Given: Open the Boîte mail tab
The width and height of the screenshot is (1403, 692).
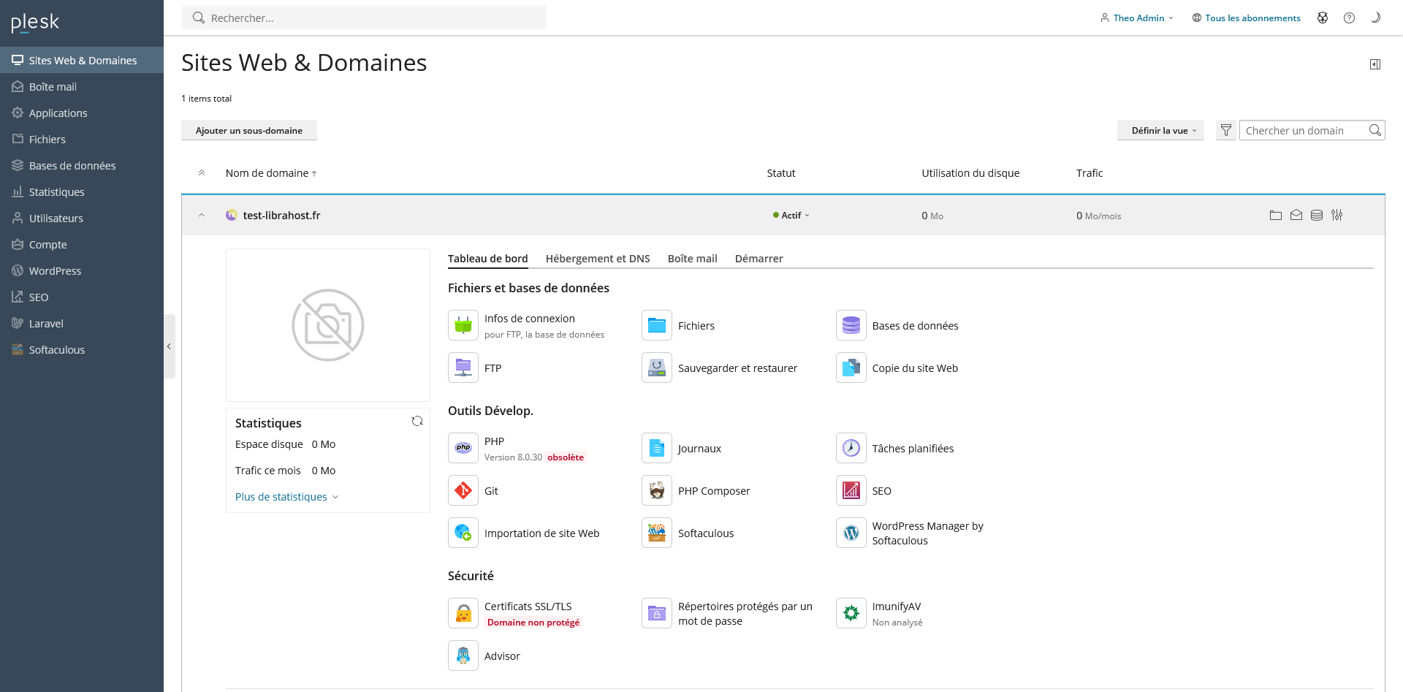Looking at the screenshot, I should click(691, 258).
